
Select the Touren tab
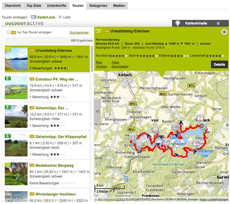(x=78, y=6)
